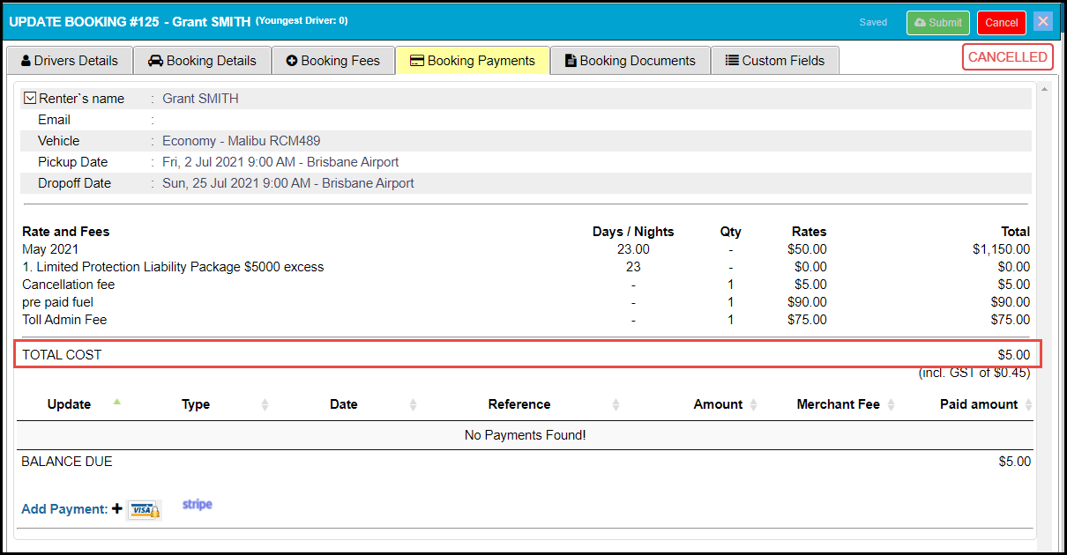This screenshot has width=1067, height=555.
Task: Open the Booking Fees tab
Action: coord(332,61)
